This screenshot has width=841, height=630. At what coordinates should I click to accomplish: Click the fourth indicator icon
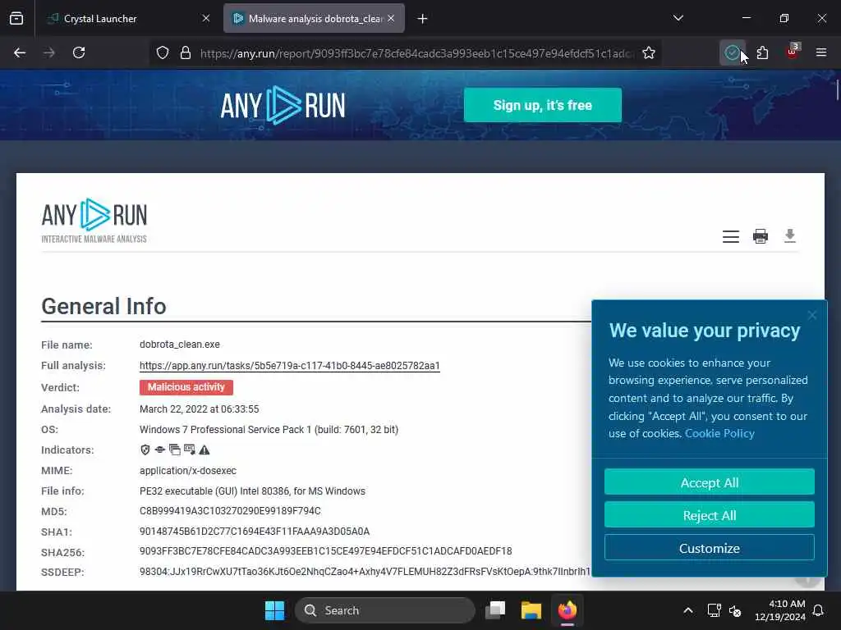[190, 450]
